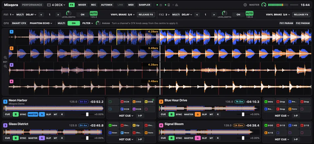Click CUE on deck 3 Glass District
This screenshot has width=314, height=144.
point(8,138)
